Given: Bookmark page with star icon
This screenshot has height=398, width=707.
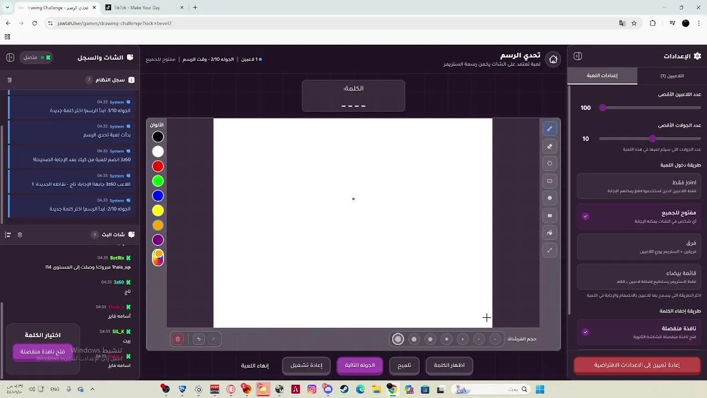Looking at the screenshot, I should click(634, 23).
